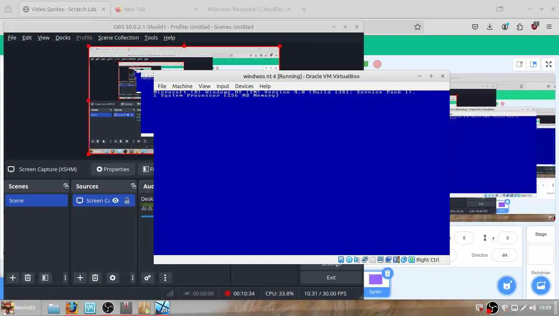Select Screen Capture source in Sources list
Image resolution: width=559 pixels, height=316 pixels.
point(104,200)
